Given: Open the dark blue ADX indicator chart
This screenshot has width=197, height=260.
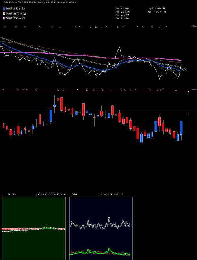Looking at the screenshot, I should tap(101, 228).
